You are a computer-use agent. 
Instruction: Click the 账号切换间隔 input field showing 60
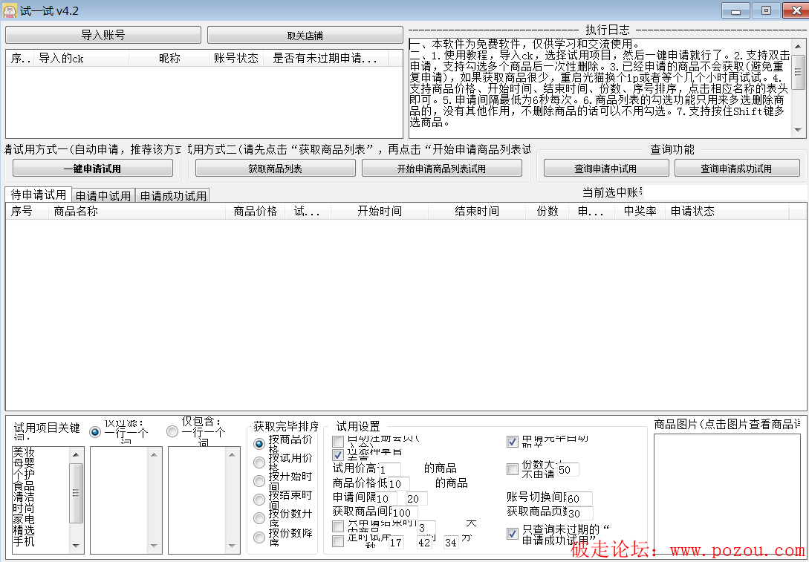(579, 498)
